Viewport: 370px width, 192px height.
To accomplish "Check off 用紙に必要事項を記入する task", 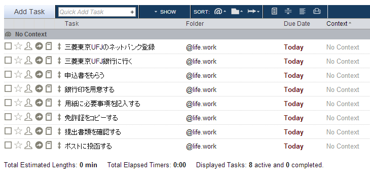I will [x=8, y=103].
